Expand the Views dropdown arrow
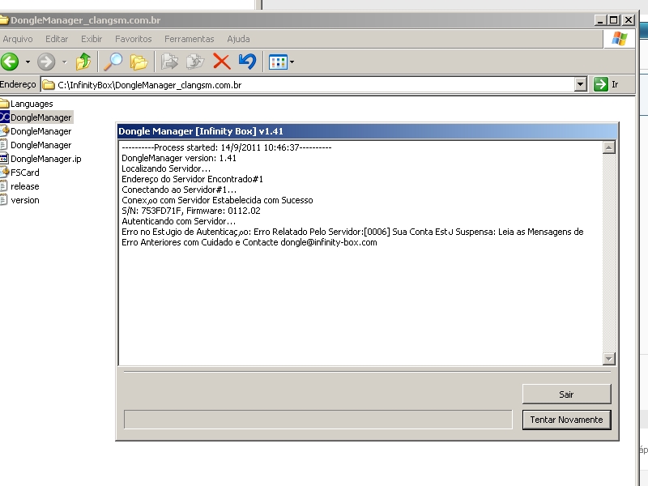 pos(292,62)
